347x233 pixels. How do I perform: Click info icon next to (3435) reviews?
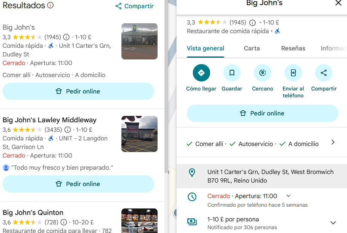[66, 130]
